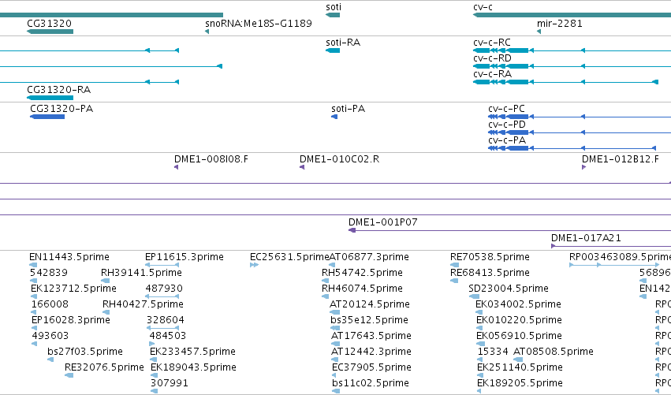Click the EK189043.5prime EST label
This screenshot has width=671, height=395.
[193, 367]
